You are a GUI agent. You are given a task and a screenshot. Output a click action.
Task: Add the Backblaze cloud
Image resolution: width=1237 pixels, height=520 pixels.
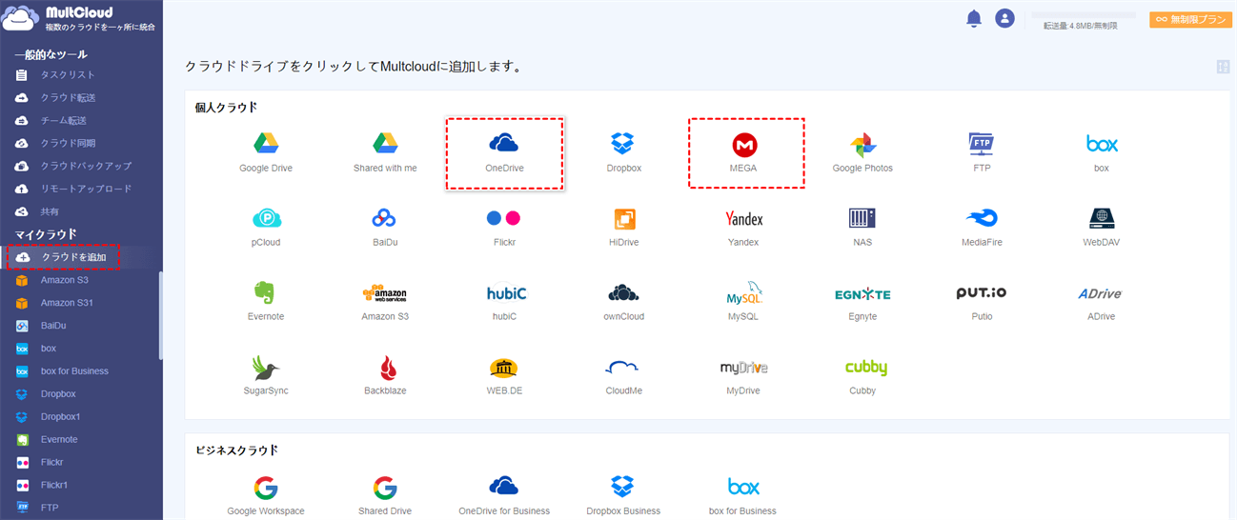385,375
